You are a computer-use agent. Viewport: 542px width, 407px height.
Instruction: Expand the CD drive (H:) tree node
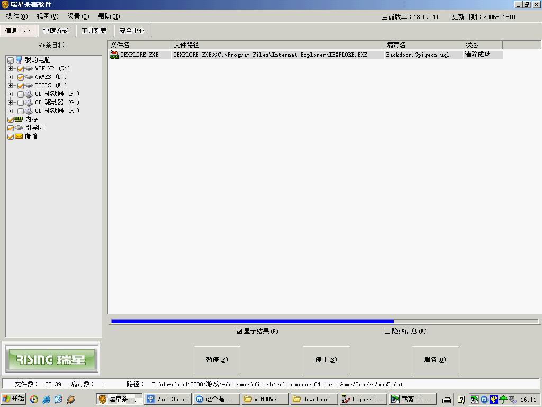coord(10,111)
